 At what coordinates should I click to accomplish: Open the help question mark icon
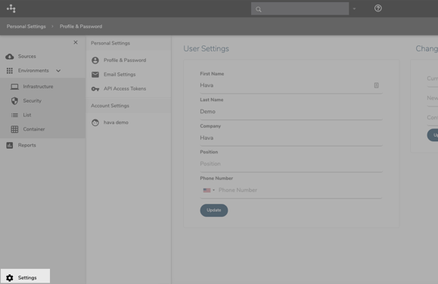click(378, 8)
